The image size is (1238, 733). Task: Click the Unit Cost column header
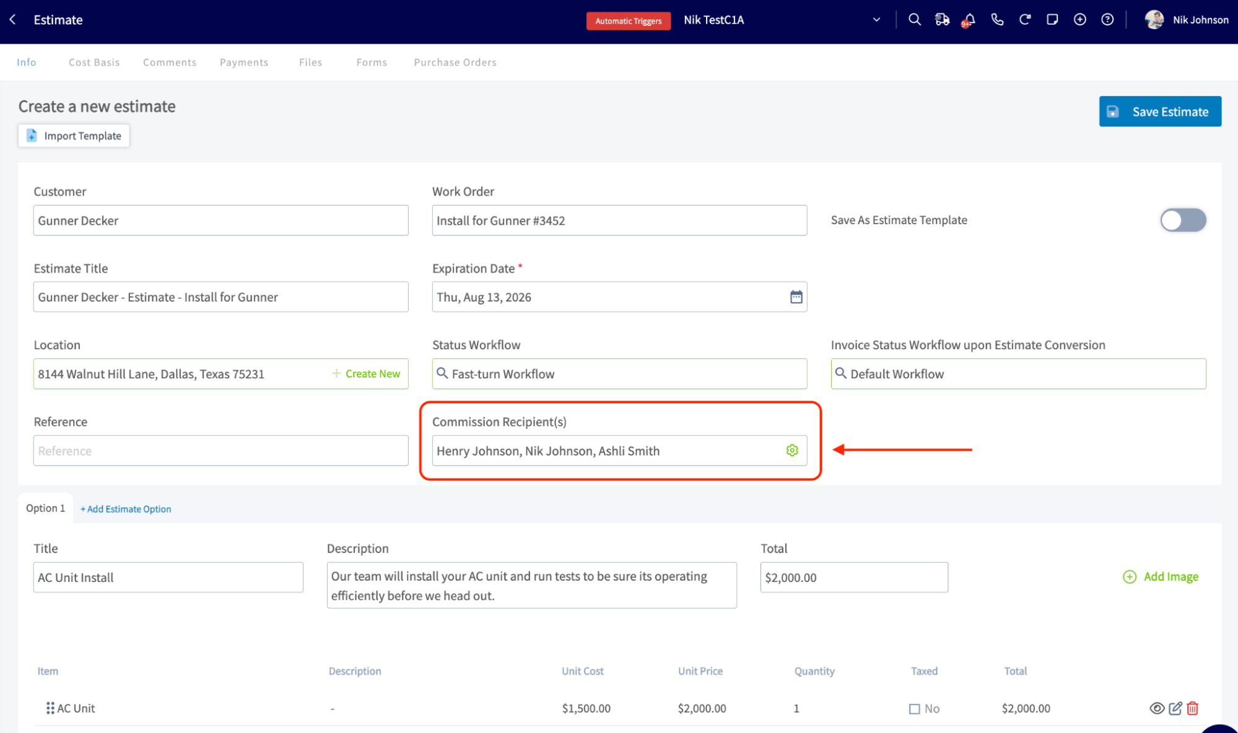[582, 671]
